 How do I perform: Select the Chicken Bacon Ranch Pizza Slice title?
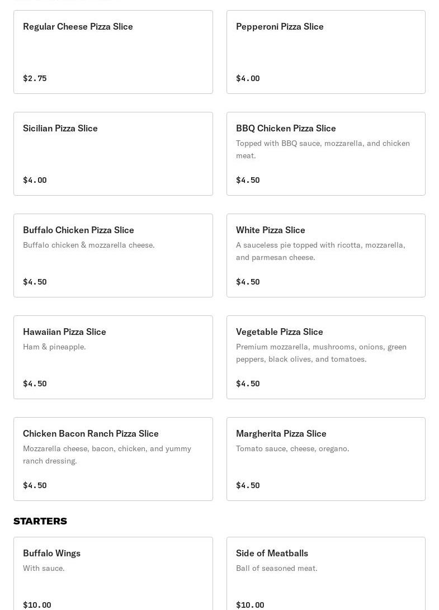[x=91, y=433]
